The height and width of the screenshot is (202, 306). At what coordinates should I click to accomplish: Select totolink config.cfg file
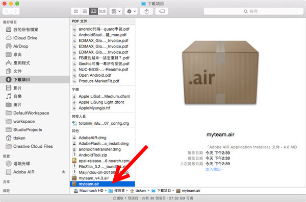click(x=103, y=123)
